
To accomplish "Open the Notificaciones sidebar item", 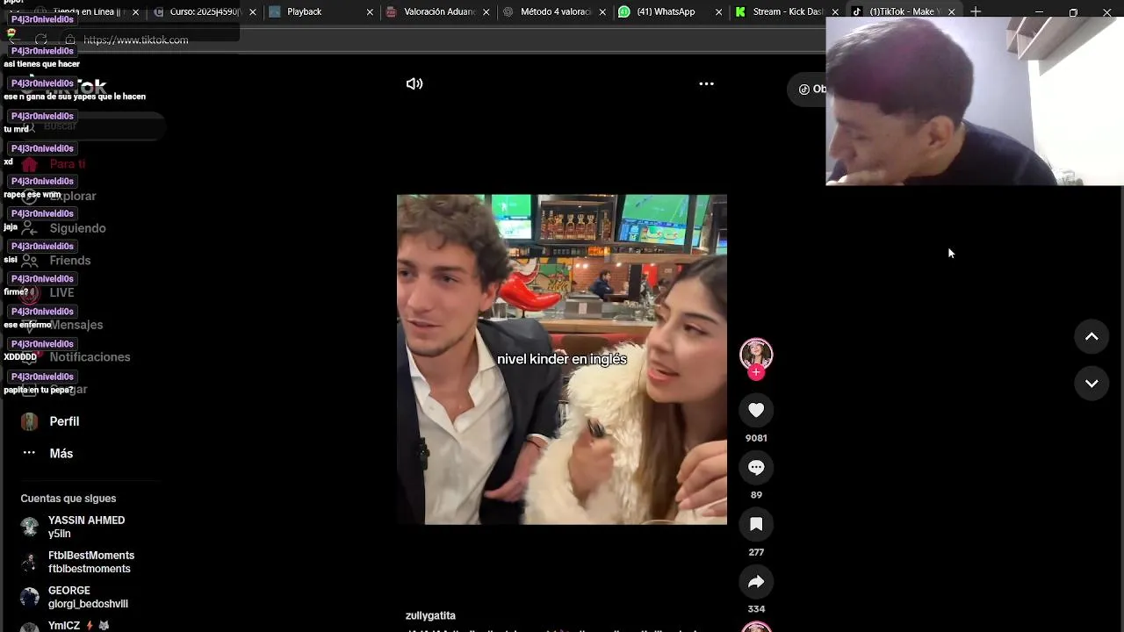I will coord(90,357).
